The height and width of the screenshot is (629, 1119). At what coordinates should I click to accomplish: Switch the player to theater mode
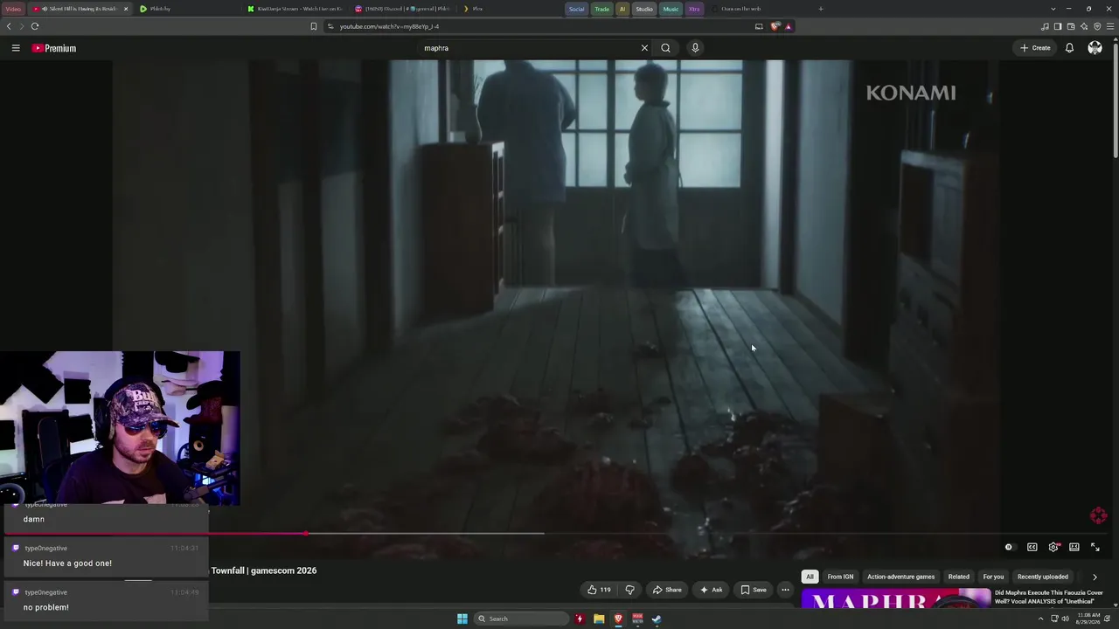pyautogui.click(x=1074, y=547)
